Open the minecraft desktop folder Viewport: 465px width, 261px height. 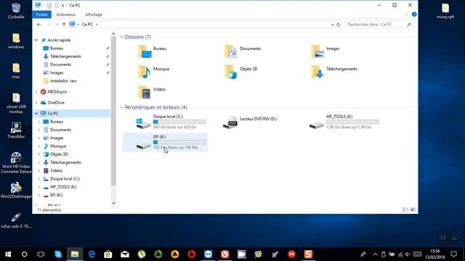click(445, 12)
